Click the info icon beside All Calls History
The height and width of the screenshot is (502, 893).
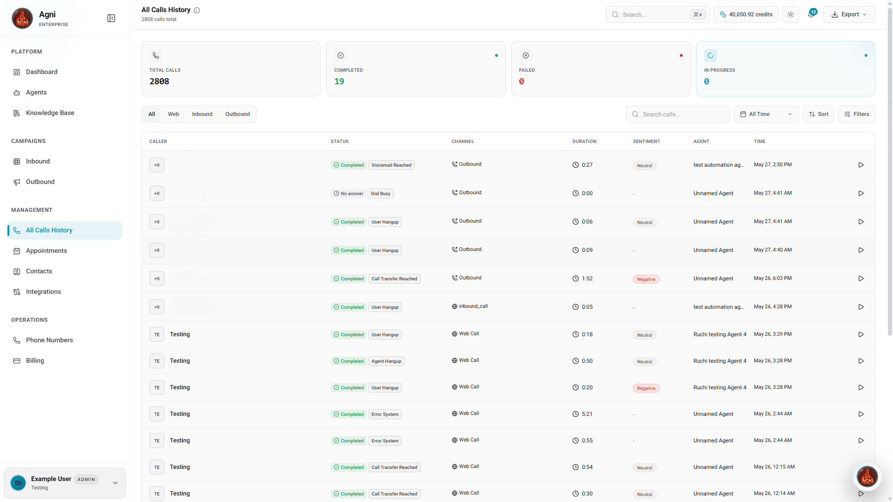tap(197, 10)
